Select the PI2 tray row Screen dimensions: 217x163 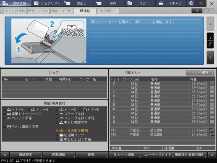click(x=162, y=134)
